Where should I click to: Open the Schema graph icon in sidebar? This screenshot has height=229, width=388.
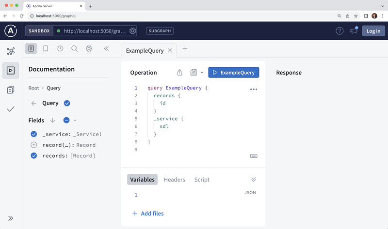[11, 51]
